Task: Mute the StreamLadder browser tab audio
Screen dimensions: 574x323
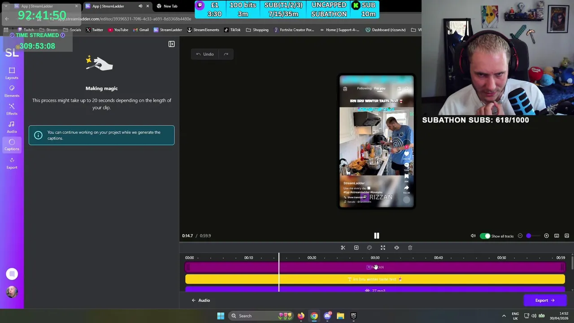Action: pos(140,6)
